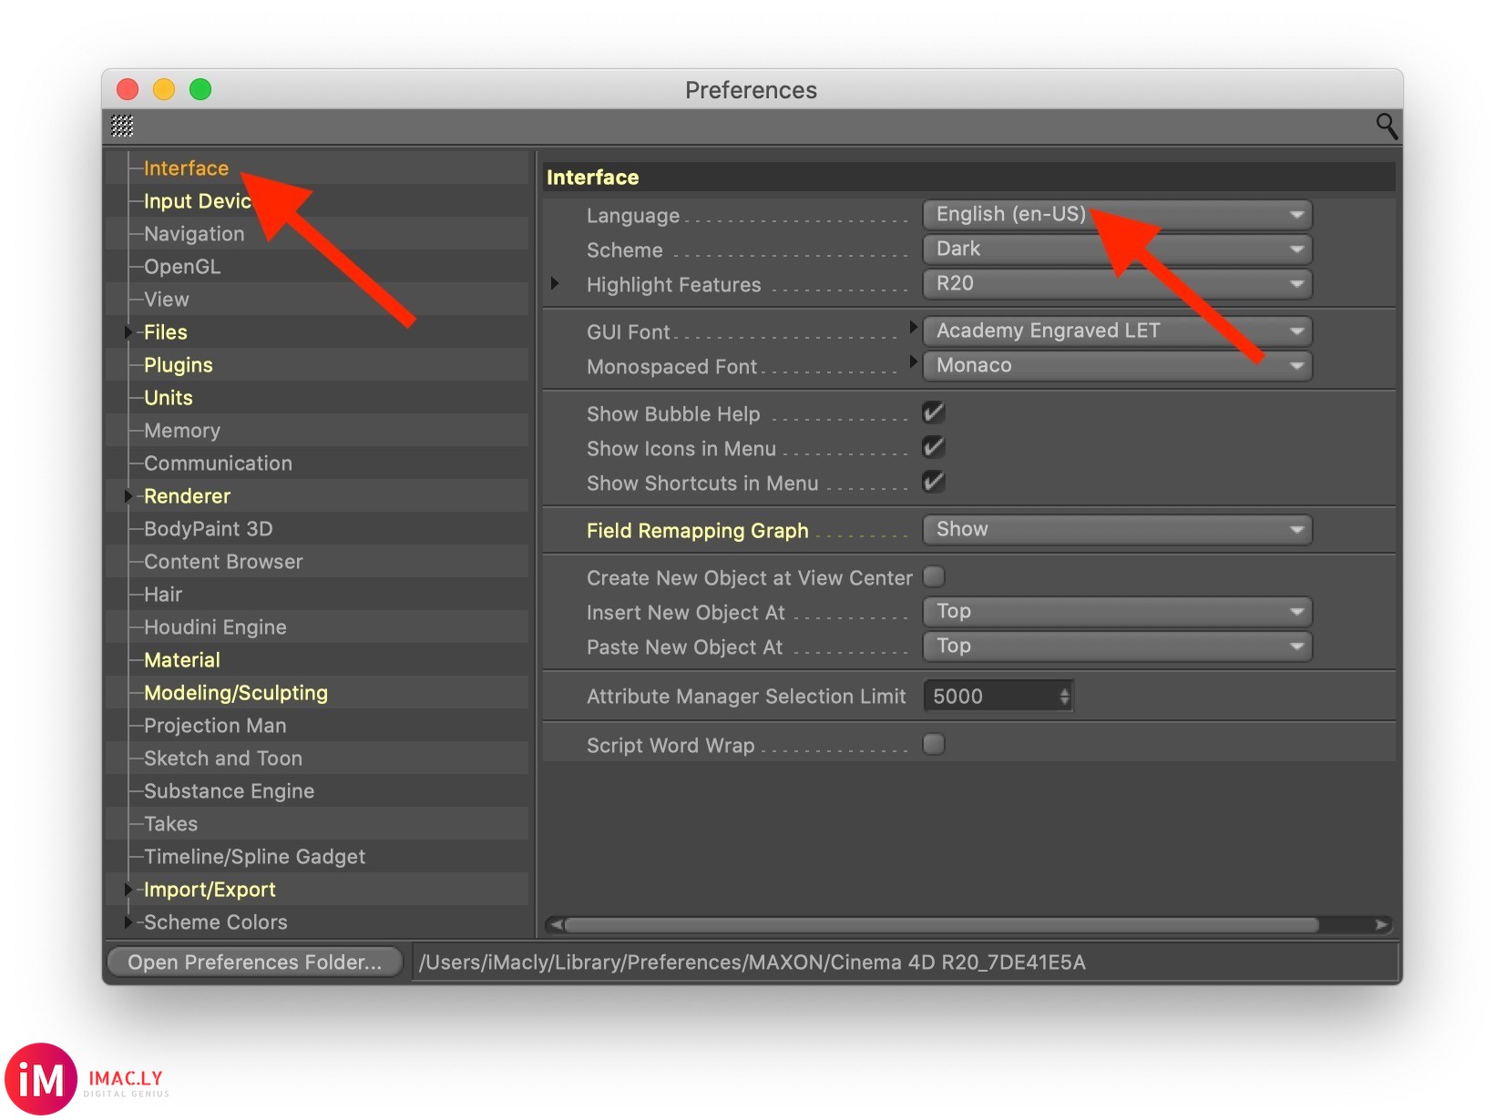
Task: Select Scheme Colors category
Action: pos(215,922)
